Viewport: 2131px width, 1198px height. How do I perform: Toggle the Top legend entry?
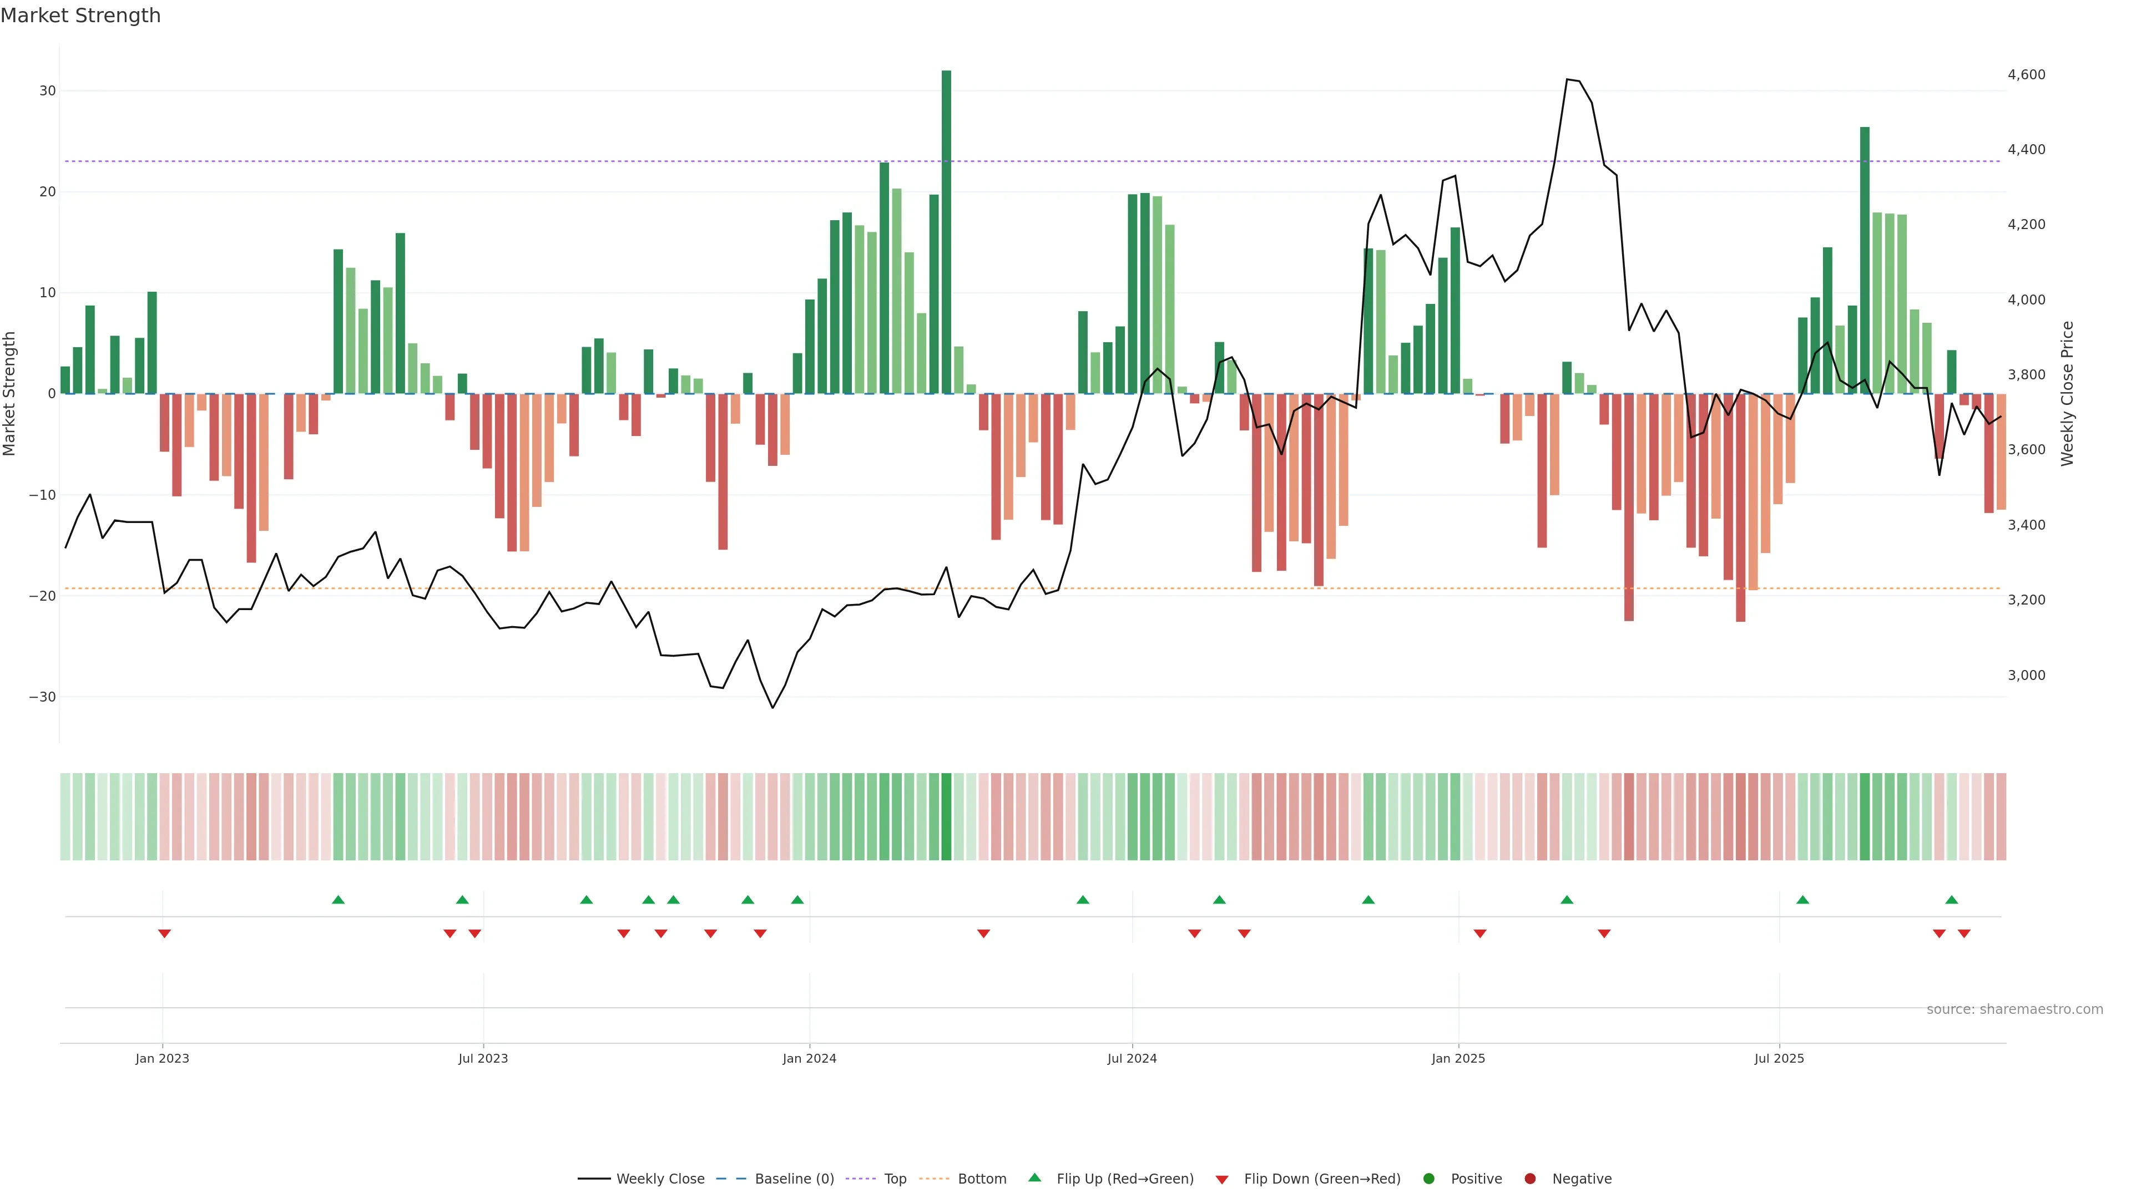895,1179
